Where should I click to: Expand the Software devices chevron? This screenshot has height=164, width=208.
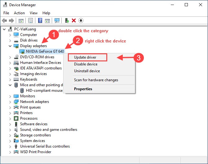tap(10, 124)
